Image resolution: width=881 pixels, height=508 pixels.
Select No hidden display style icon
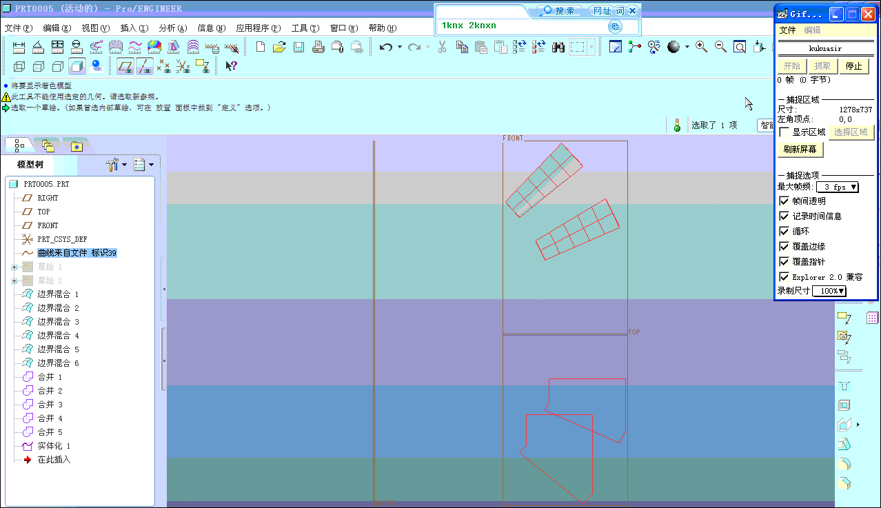pyautogui.click(x=58, y=66)
